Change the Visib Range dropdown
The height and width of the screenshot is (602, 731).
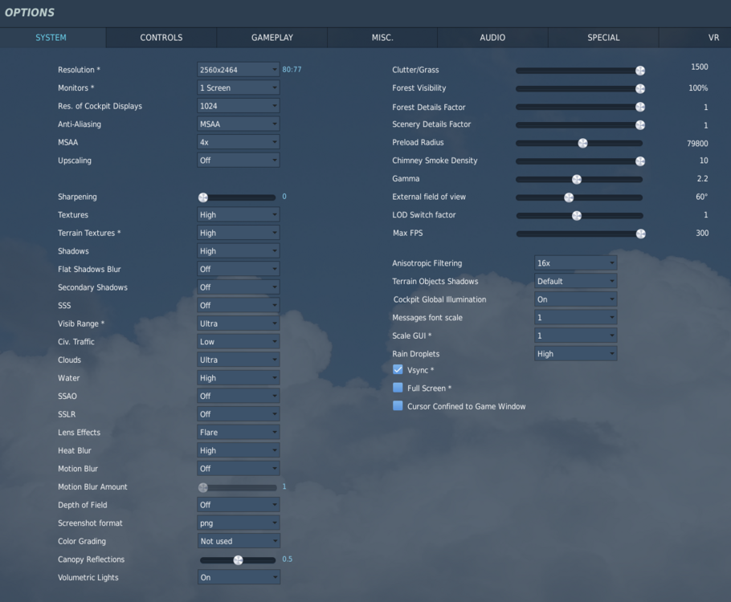(239, 323)
